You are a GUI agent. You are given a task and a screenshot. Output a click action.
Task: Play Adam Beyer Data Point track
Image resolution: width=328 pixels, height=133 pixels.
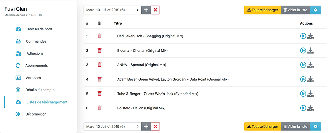coord(303,79)
